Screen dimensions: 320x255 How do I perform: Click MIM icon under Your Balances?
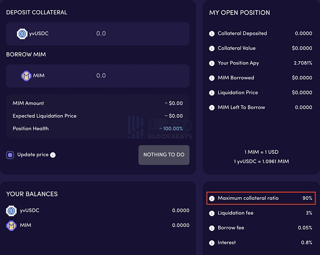[x=11, y=226]
